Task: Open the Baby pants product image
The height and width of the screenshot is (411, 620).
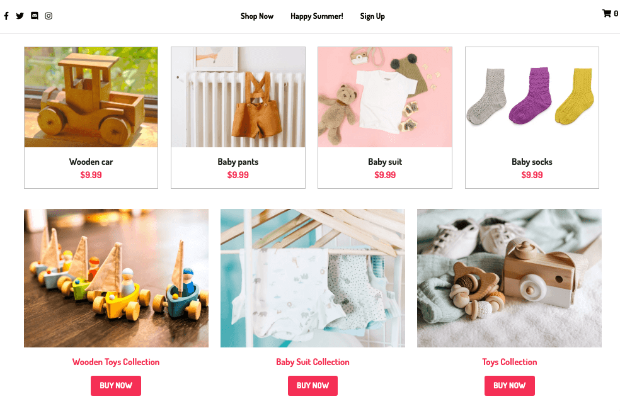Action: (x=238, y=97)
